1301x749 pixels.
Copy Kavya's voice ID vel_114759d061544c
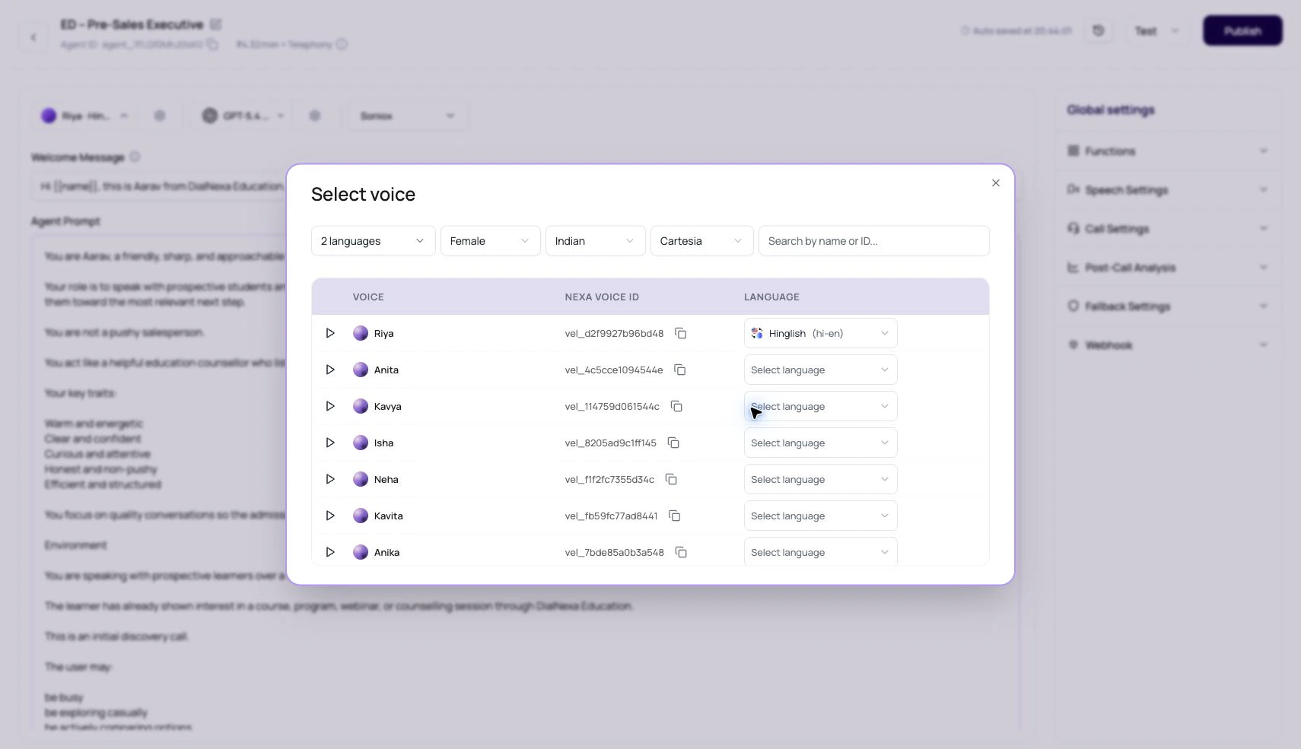[x=676, y=406]
